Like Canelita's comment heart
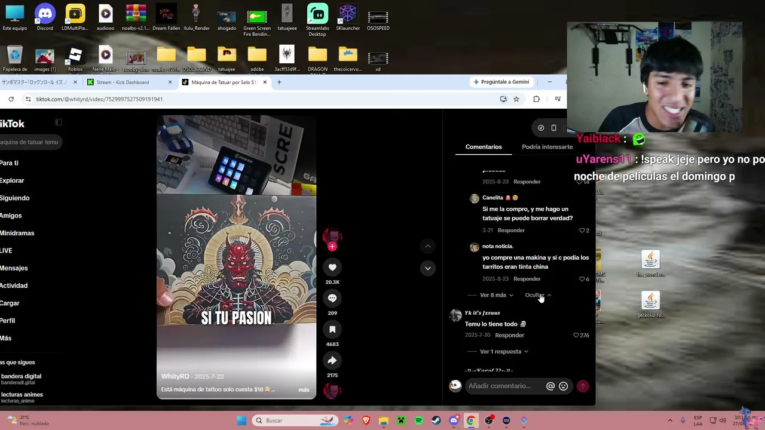Viewport: 765px width, 430px height. (x=582, y=231)
